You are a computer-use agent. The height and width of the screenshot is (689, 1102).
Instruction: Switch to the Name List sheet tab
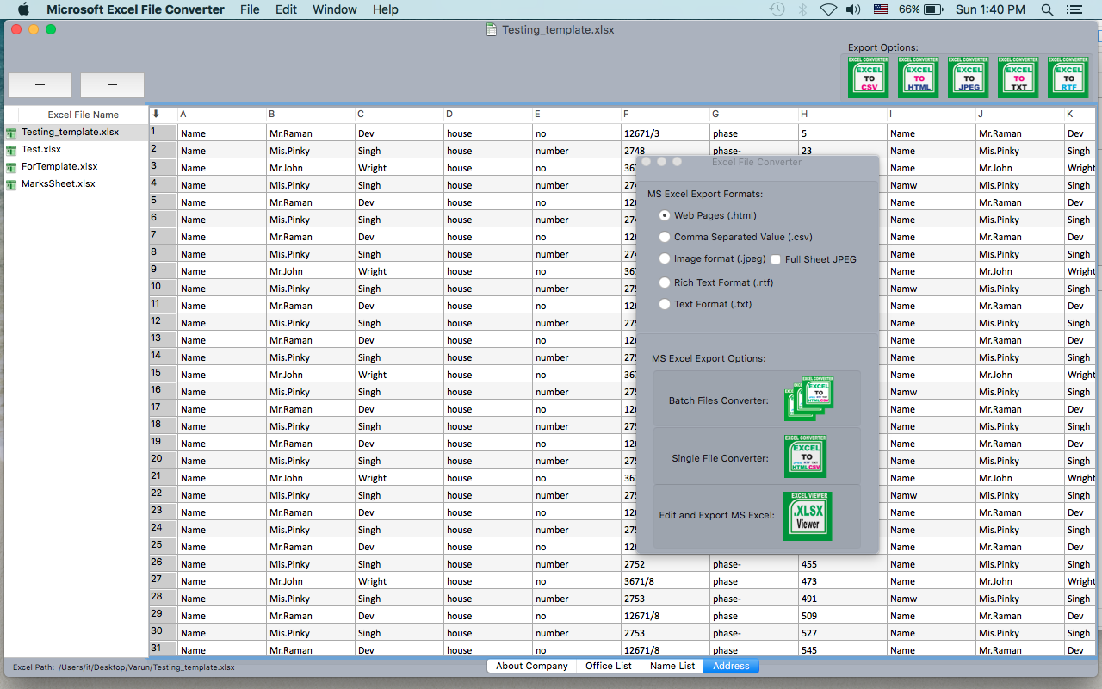click(x=672, y=666)
